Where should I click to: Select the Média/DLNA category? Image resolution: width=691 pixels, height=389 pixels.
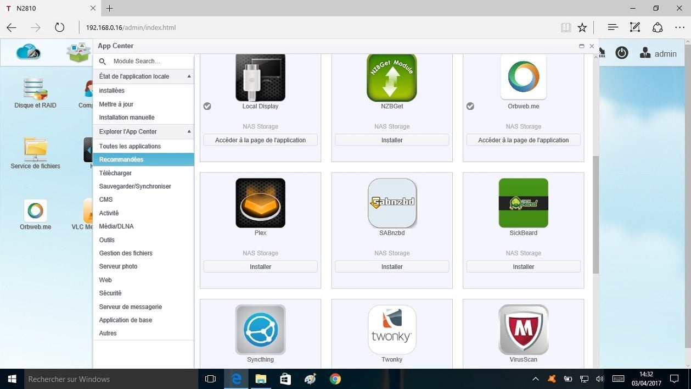[116, 226]
